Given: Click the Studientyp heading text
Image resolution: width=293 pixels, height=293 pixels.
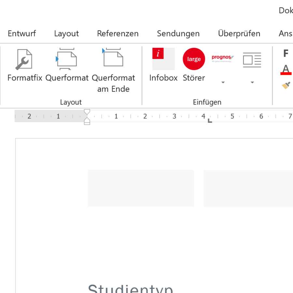Looking at the screenshot, I should click(x=131, y=288).
